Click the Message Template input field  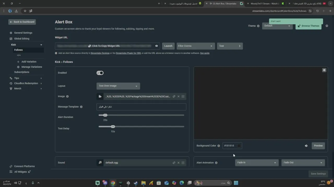coord(141,107)
